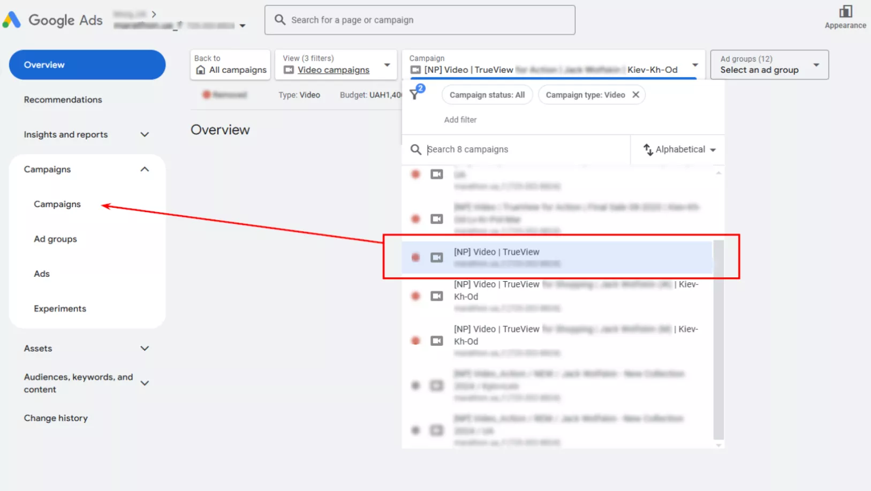Click the Search 8 campaigns input field
The image size is (871, 491).
525,149
